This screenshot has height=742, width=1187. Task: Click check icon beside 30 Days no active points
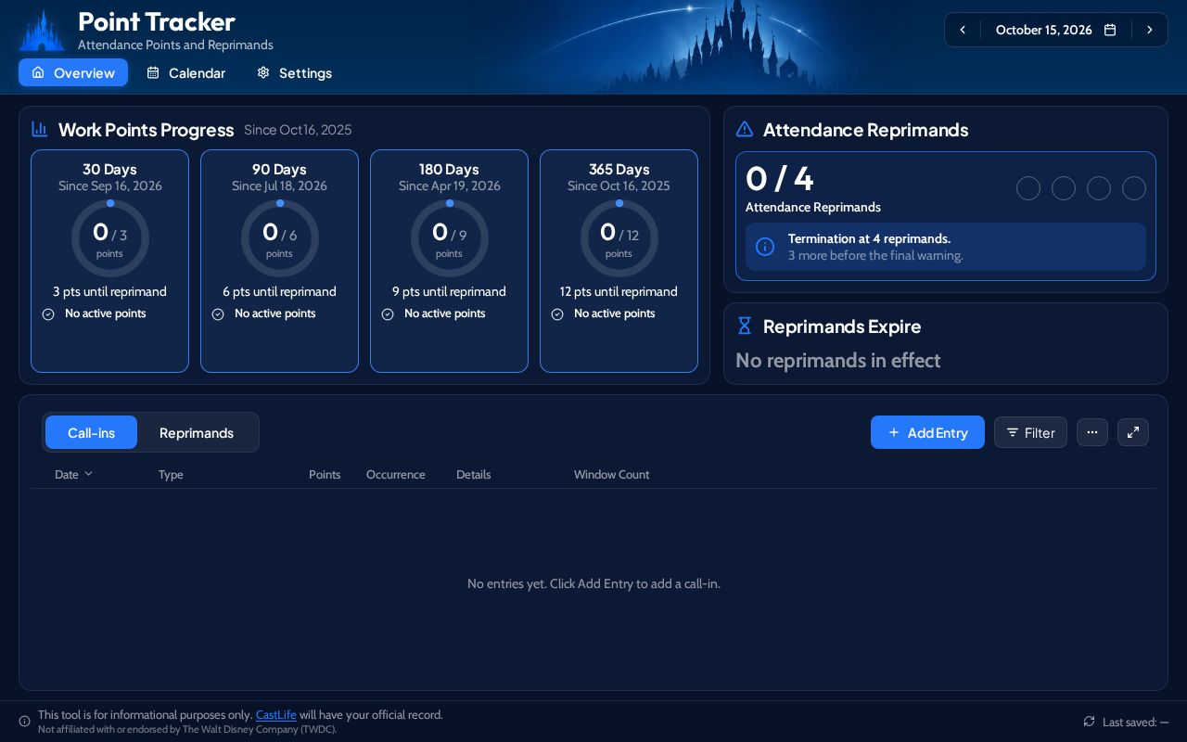(x=48, y=314)
